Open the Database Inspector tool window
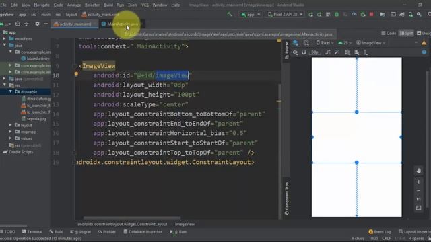Image resolution: width=431 pixels, height=242 pixels. [142, 232]
